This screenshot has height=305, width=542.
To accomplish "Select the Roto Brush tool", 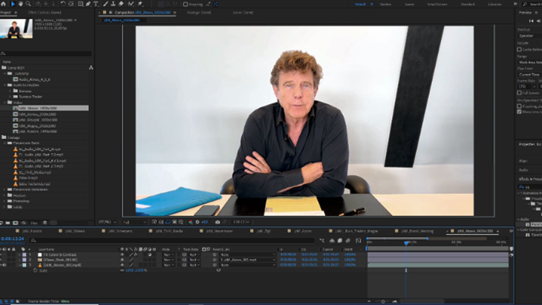I will pyautogui.click(x=131, y=4).
